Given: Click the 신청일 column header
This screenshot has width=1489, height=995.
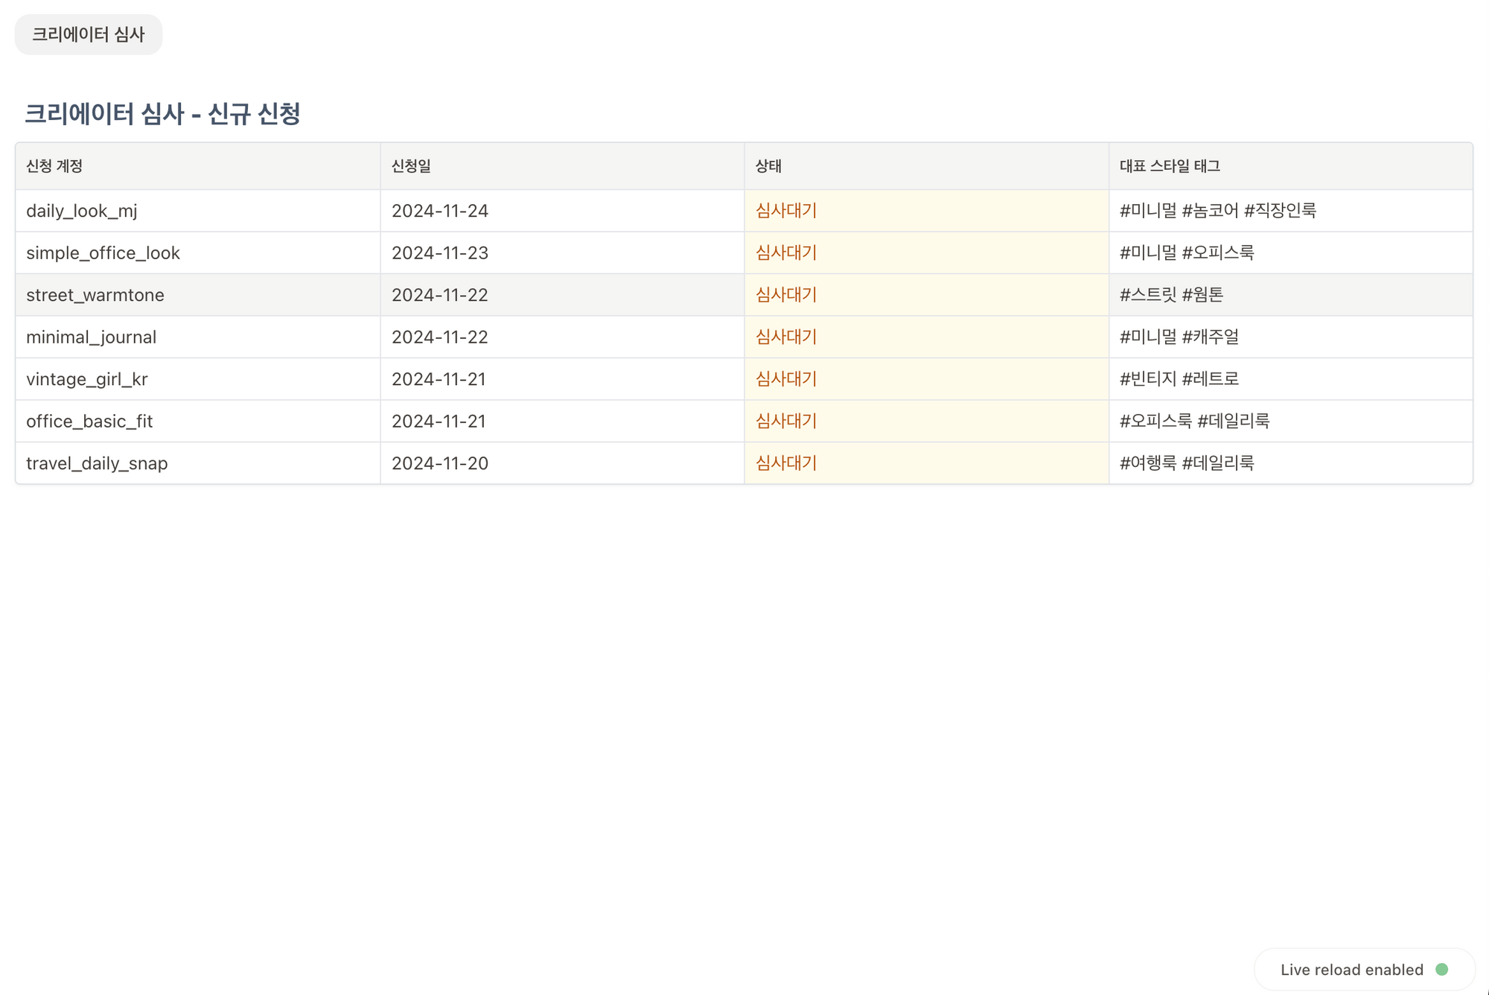Looking at the screenshot, I should [411, 166].
